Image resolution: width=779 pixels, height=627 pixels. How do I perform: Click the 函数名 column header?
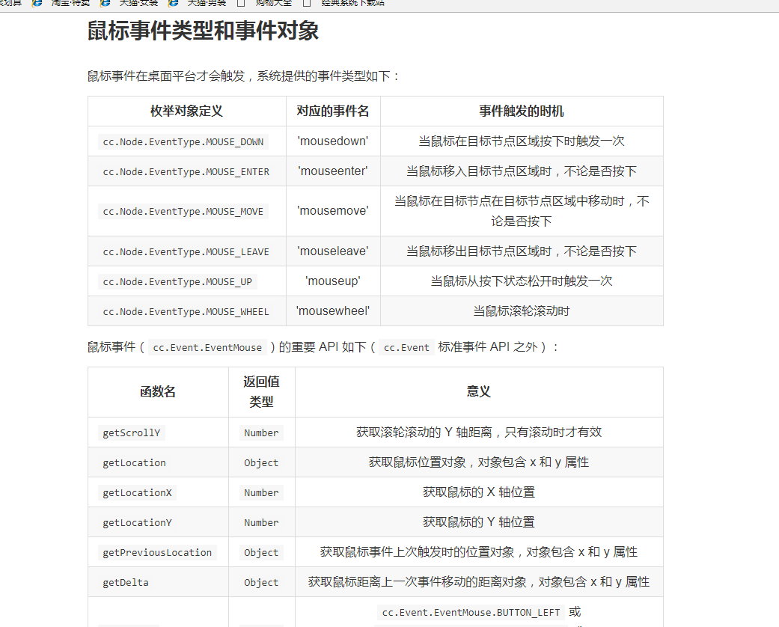click(158, 392)
